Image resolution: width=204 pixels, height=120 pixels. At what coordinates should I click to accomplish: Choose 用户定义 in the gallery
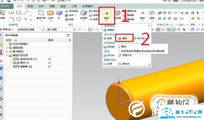[140, 38]
